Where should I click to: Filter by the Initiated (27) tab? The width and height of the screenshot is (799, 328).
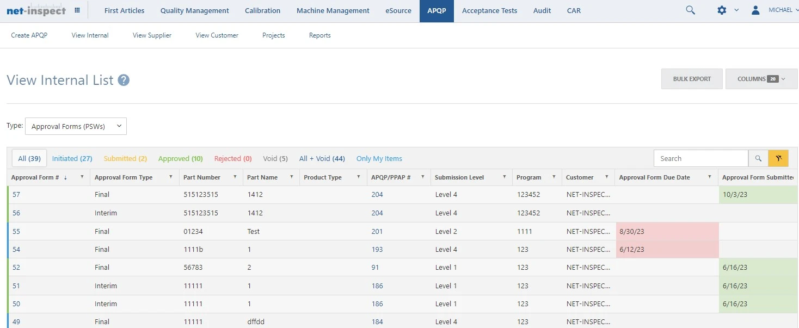click(x=72, y=159)
